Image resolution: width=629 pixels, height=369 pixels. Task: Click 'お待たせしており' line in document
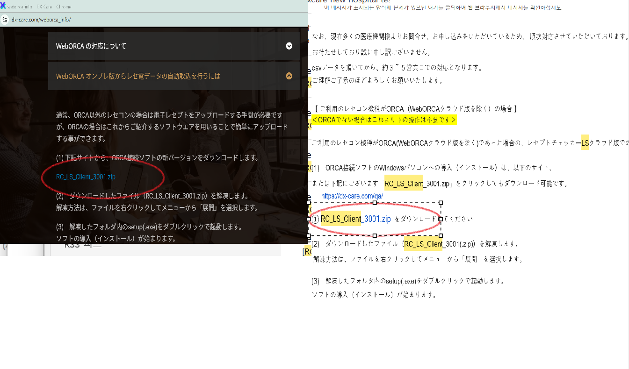(x=371, y=52)
